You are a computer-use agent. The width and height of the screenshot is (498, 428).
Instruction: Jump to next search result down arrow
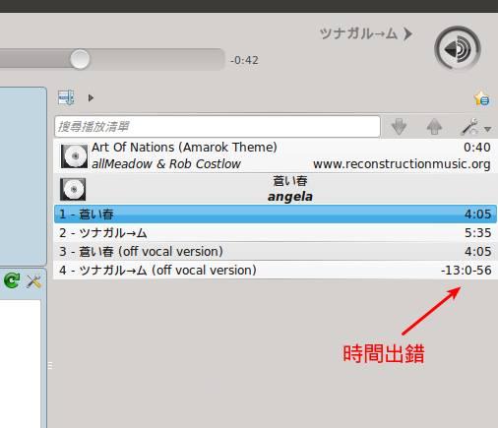tap(399, 127)
